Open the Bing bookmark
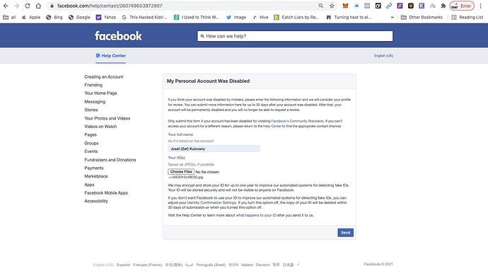488x276 pixels. 54,18
